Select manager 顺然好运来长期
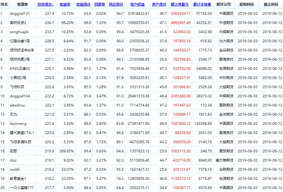Screen dimensions: 283x192 (22, 50)
